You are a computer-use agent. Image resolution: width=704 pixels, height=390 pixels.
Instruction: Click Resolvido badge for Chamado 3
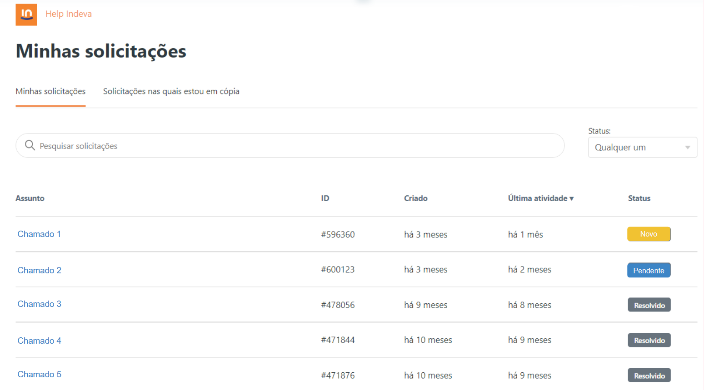[649, 305]
